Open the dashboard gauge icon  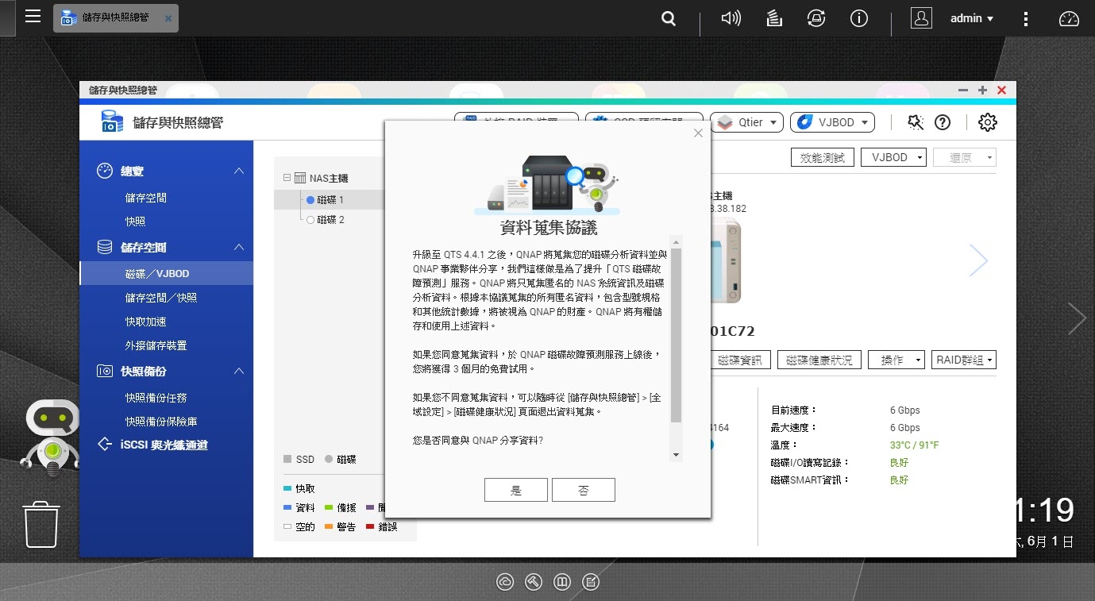point(1070,18)
